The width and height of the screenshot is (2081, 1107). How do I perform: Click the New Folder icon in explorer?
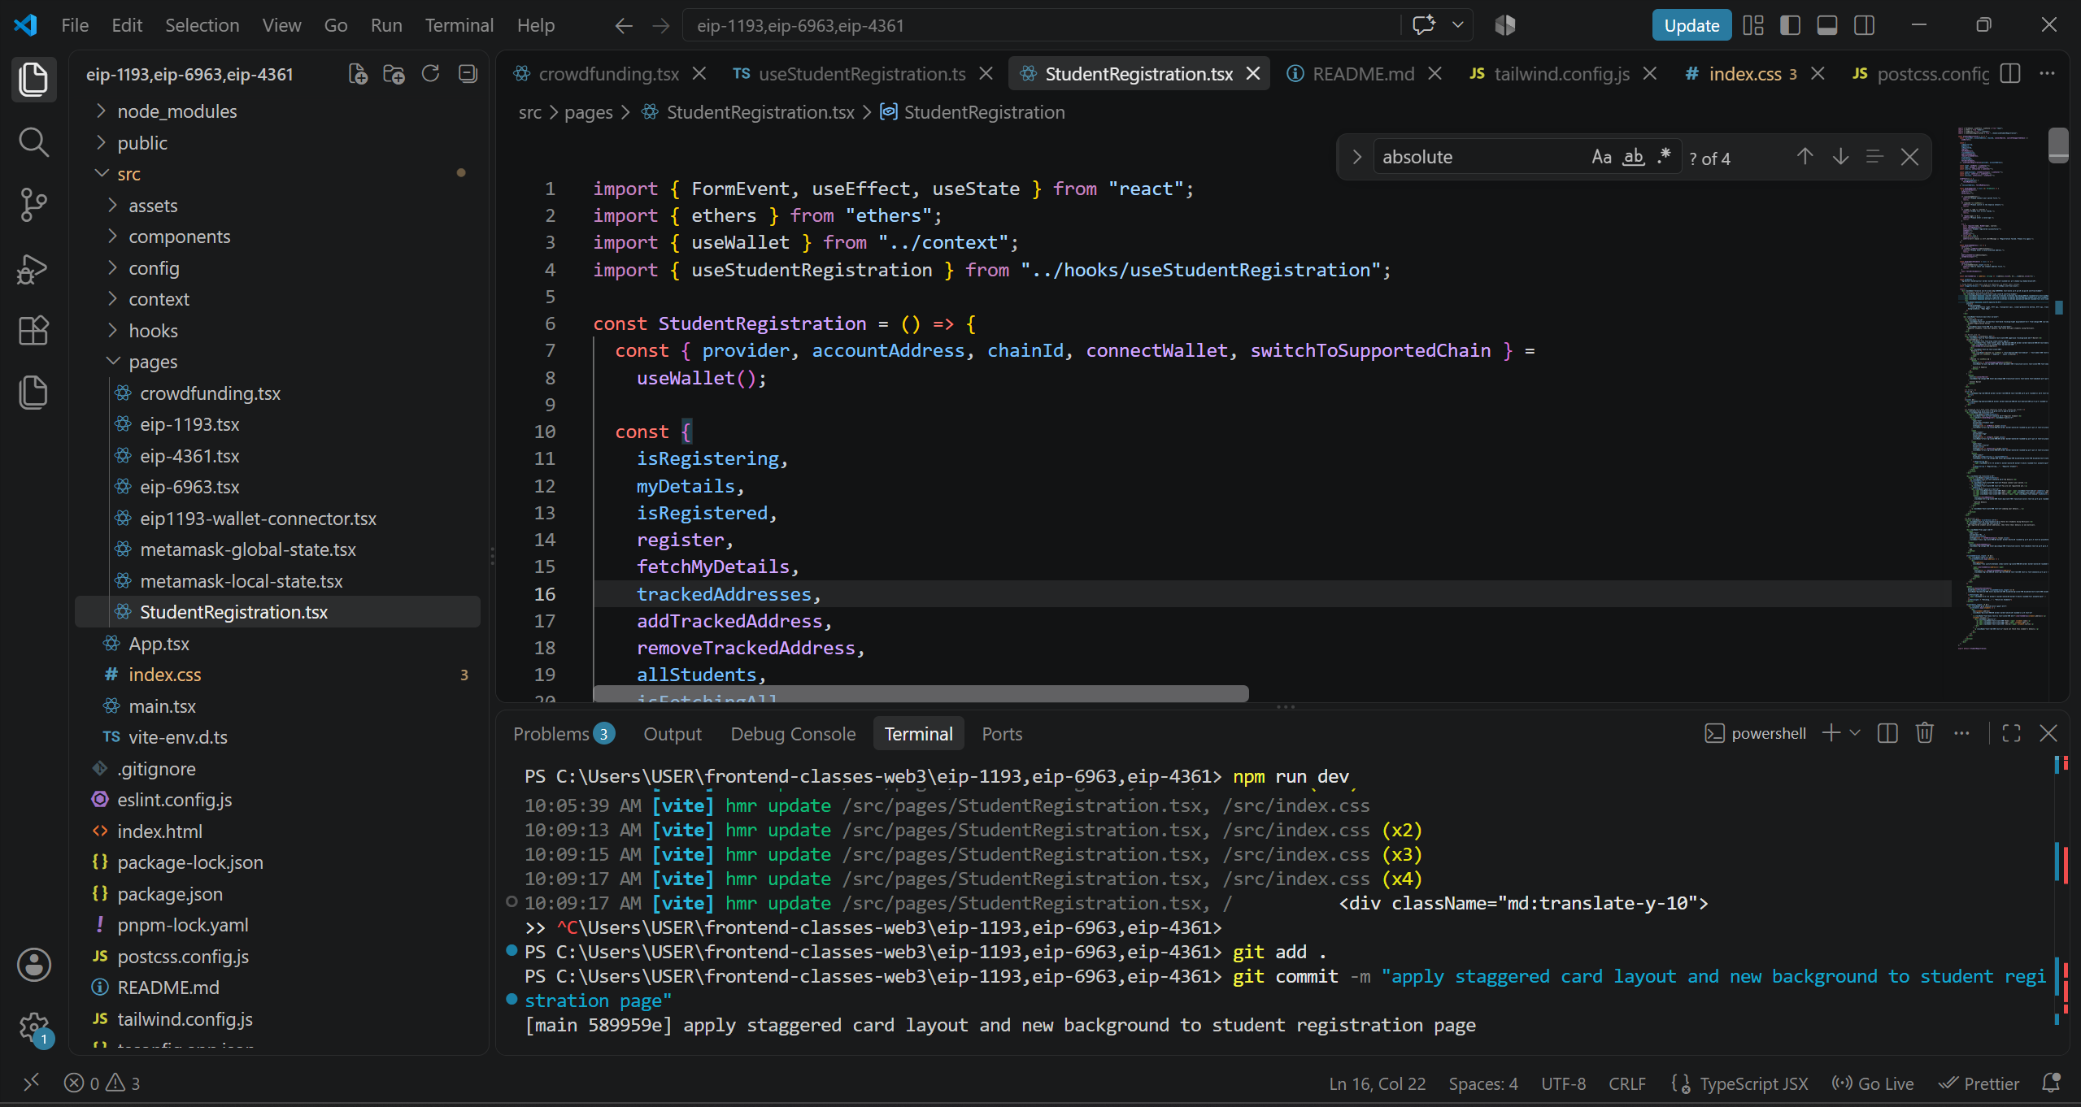tap(394, 74)
